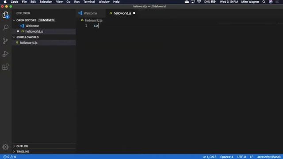
Task: Click the JS icon in the breadcrumb
Action: click(x=82, y=20)
